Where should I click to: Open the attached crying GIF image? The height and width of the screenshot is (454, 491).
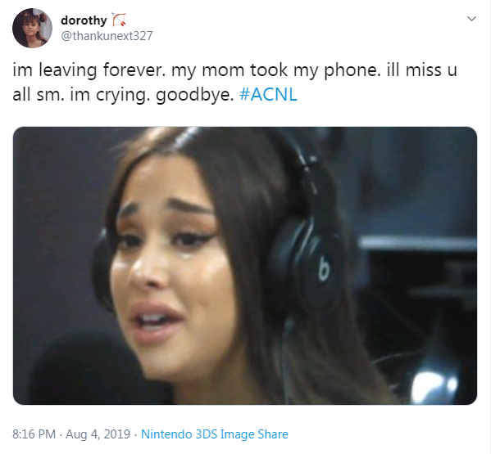[245, 266]
